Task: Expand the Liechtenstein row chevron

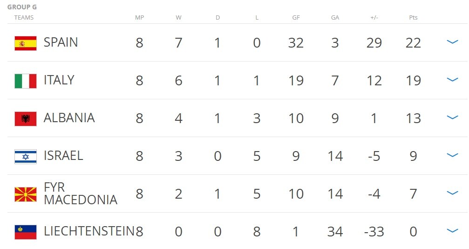Action: tap(452, 230)
